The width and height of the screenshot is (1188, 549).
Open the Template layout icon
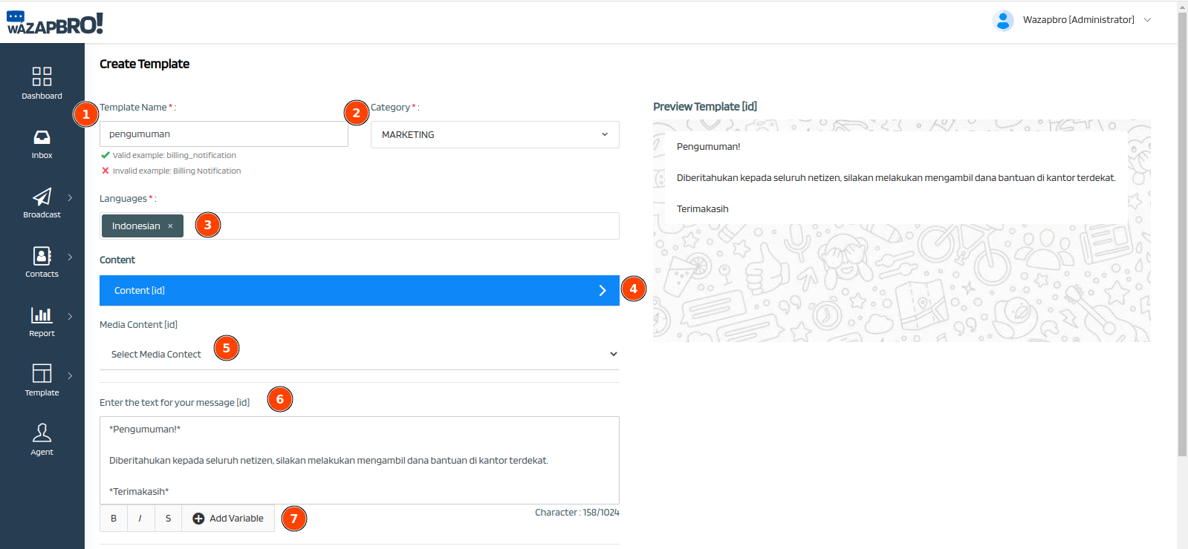point(42,373)
